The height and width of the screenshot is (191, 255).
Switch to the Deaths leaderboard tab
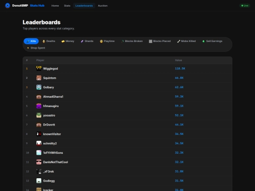[x=49, y=41]
